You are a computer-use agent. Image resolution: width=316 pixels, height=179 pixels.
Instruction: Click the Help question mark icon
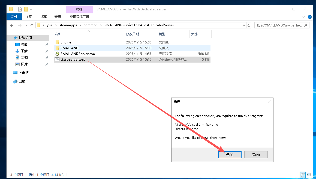(x=310, y=17)
